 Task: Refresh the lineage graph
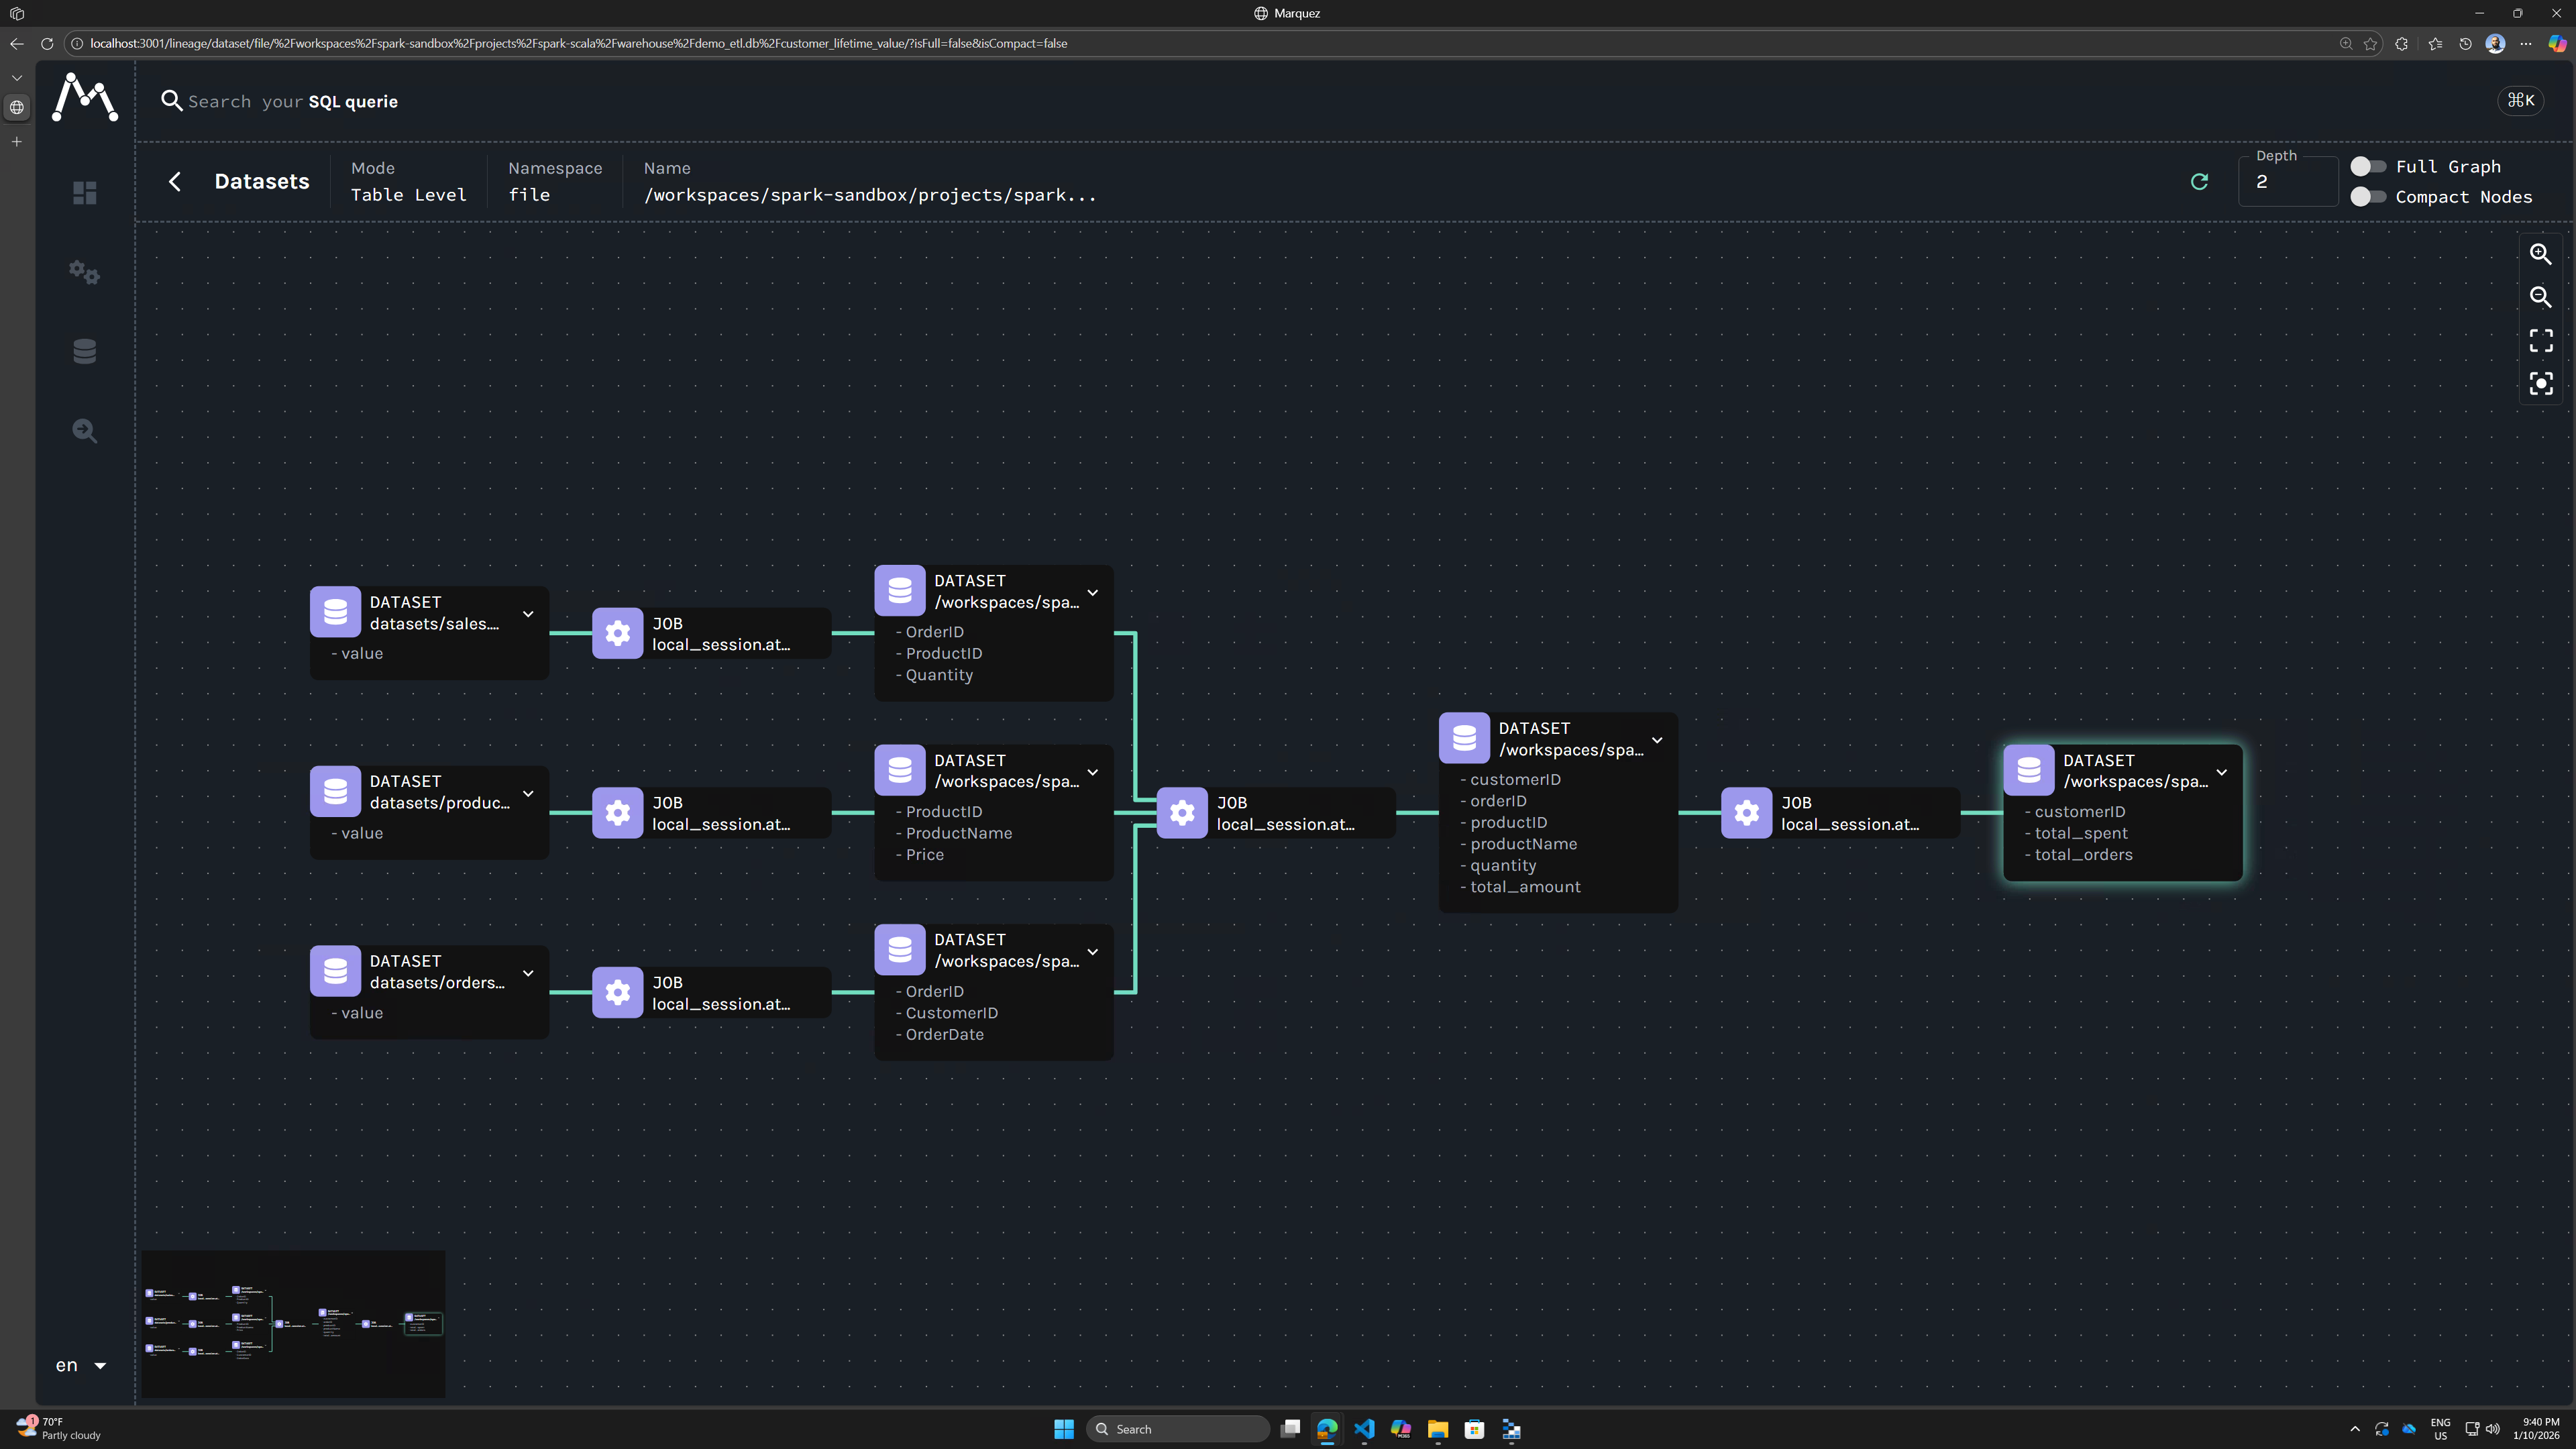click(2199, 181)
